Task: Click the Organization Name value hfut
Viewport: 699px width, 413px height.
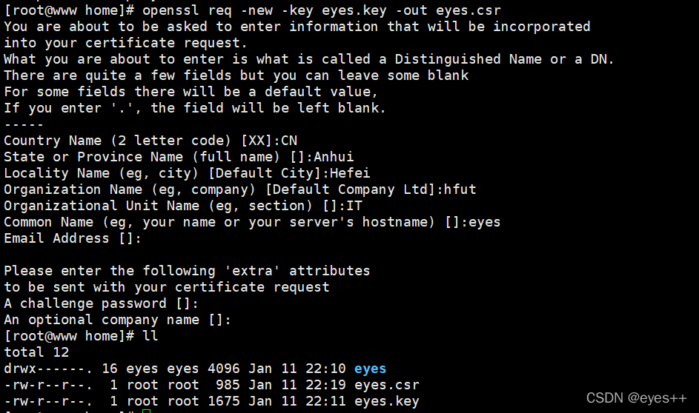Action: click(x=460, y=189)
